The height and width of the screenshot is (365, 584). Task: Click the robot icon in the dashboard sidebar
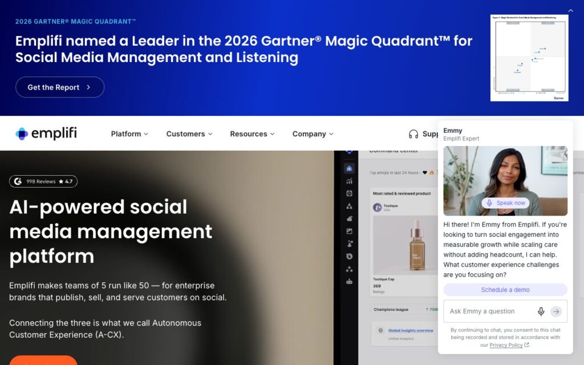(x=349, y=282)
